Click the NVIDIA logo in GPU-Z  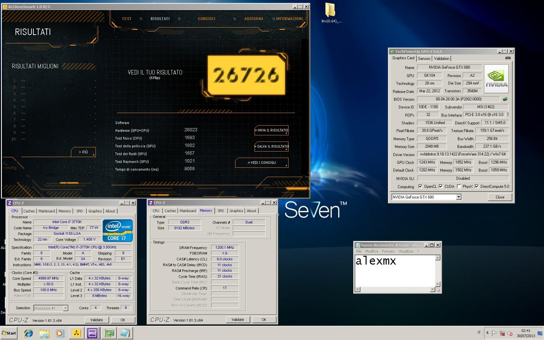click(x=496, y=79)
